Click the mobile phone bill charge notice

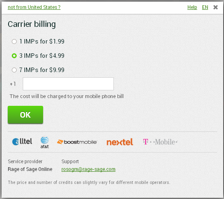coord(67,96)
